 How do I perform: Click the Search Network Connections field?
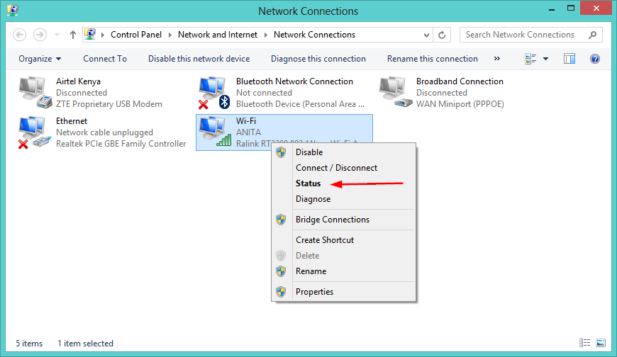[x=523, y=35]
